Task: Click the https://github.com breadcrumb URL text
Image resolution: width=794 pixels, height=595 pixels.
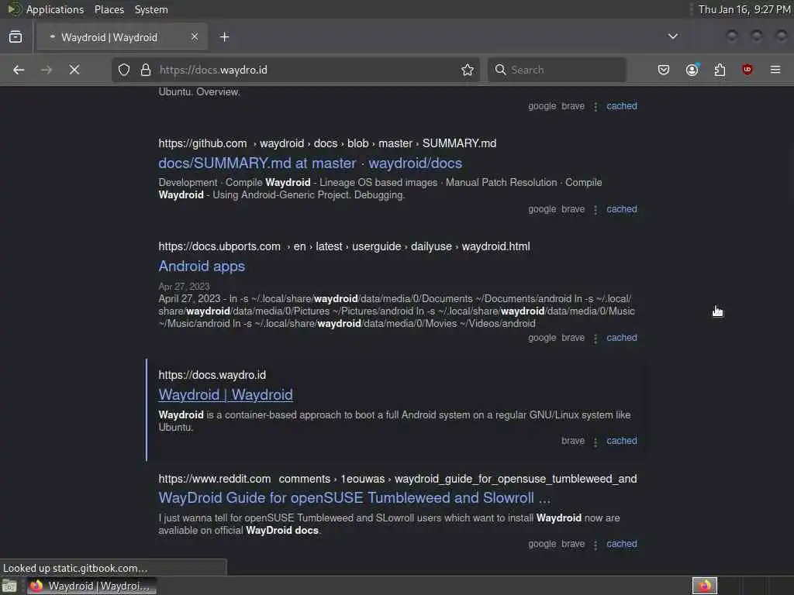Action: (202, 143)
